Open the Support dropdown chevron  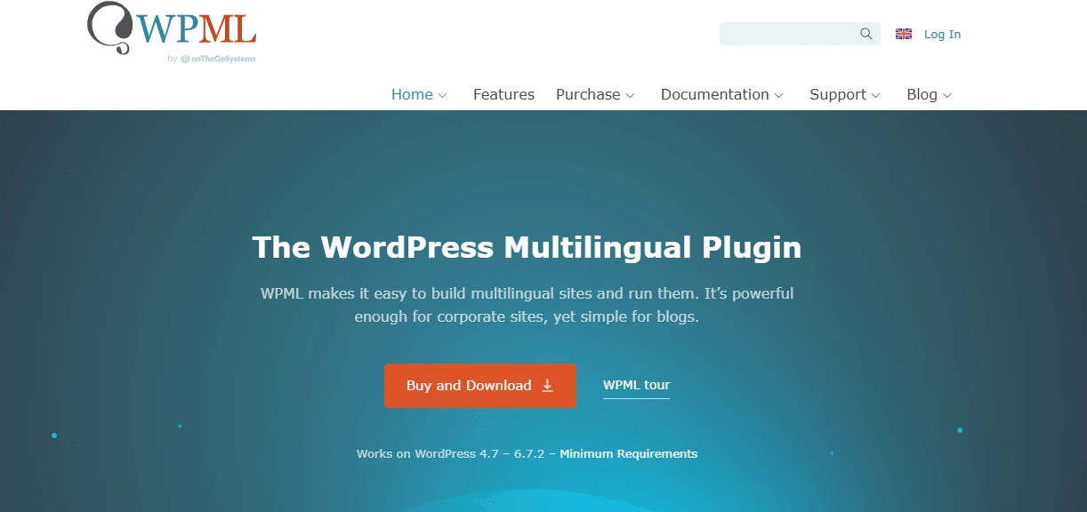coord(878,95)
